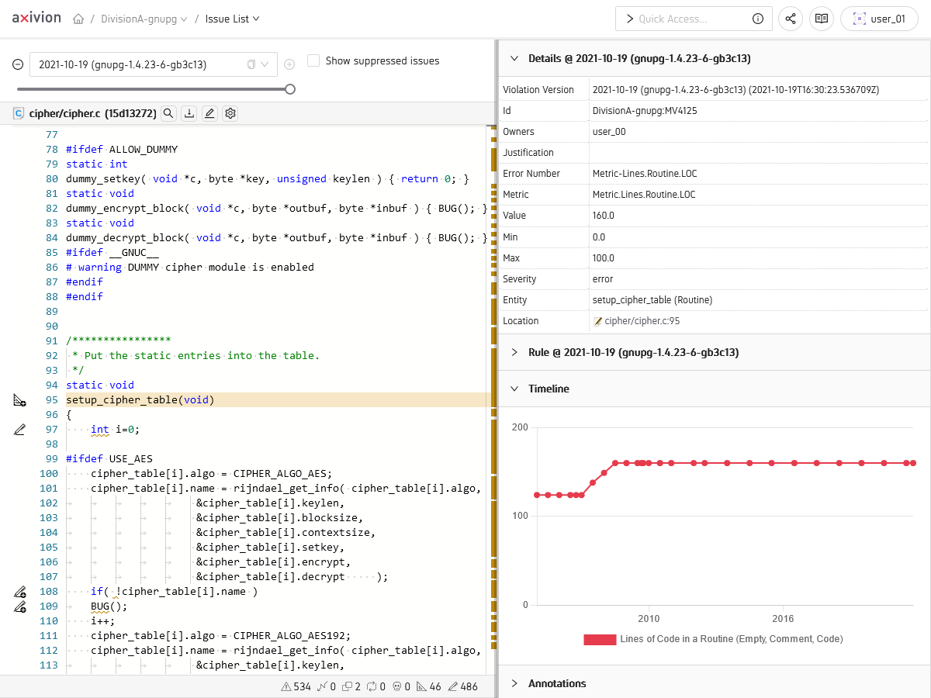Click the version timeline slider handle

(290, 89)
